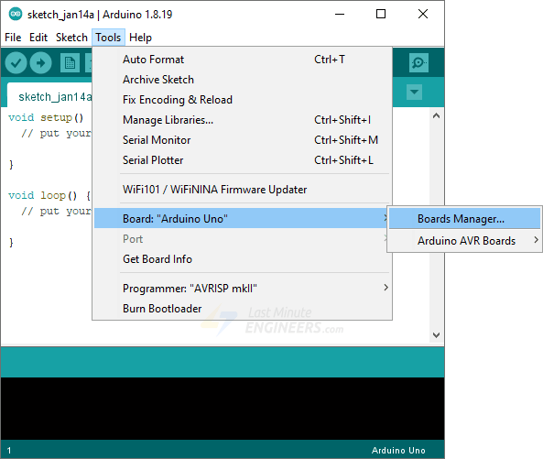Click the editor scrollbar down arrow

437,335
